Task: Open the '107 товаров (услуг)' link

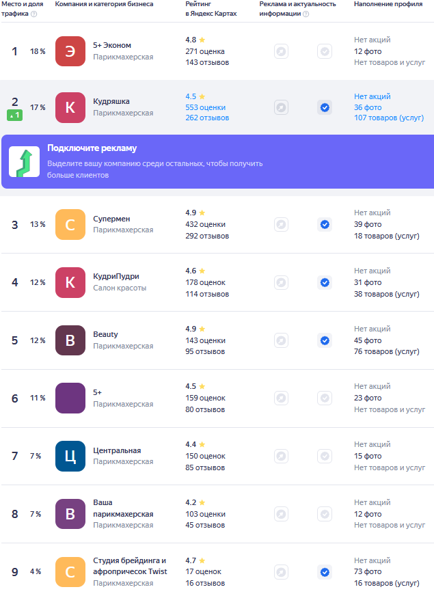Action: coord(389,118)
